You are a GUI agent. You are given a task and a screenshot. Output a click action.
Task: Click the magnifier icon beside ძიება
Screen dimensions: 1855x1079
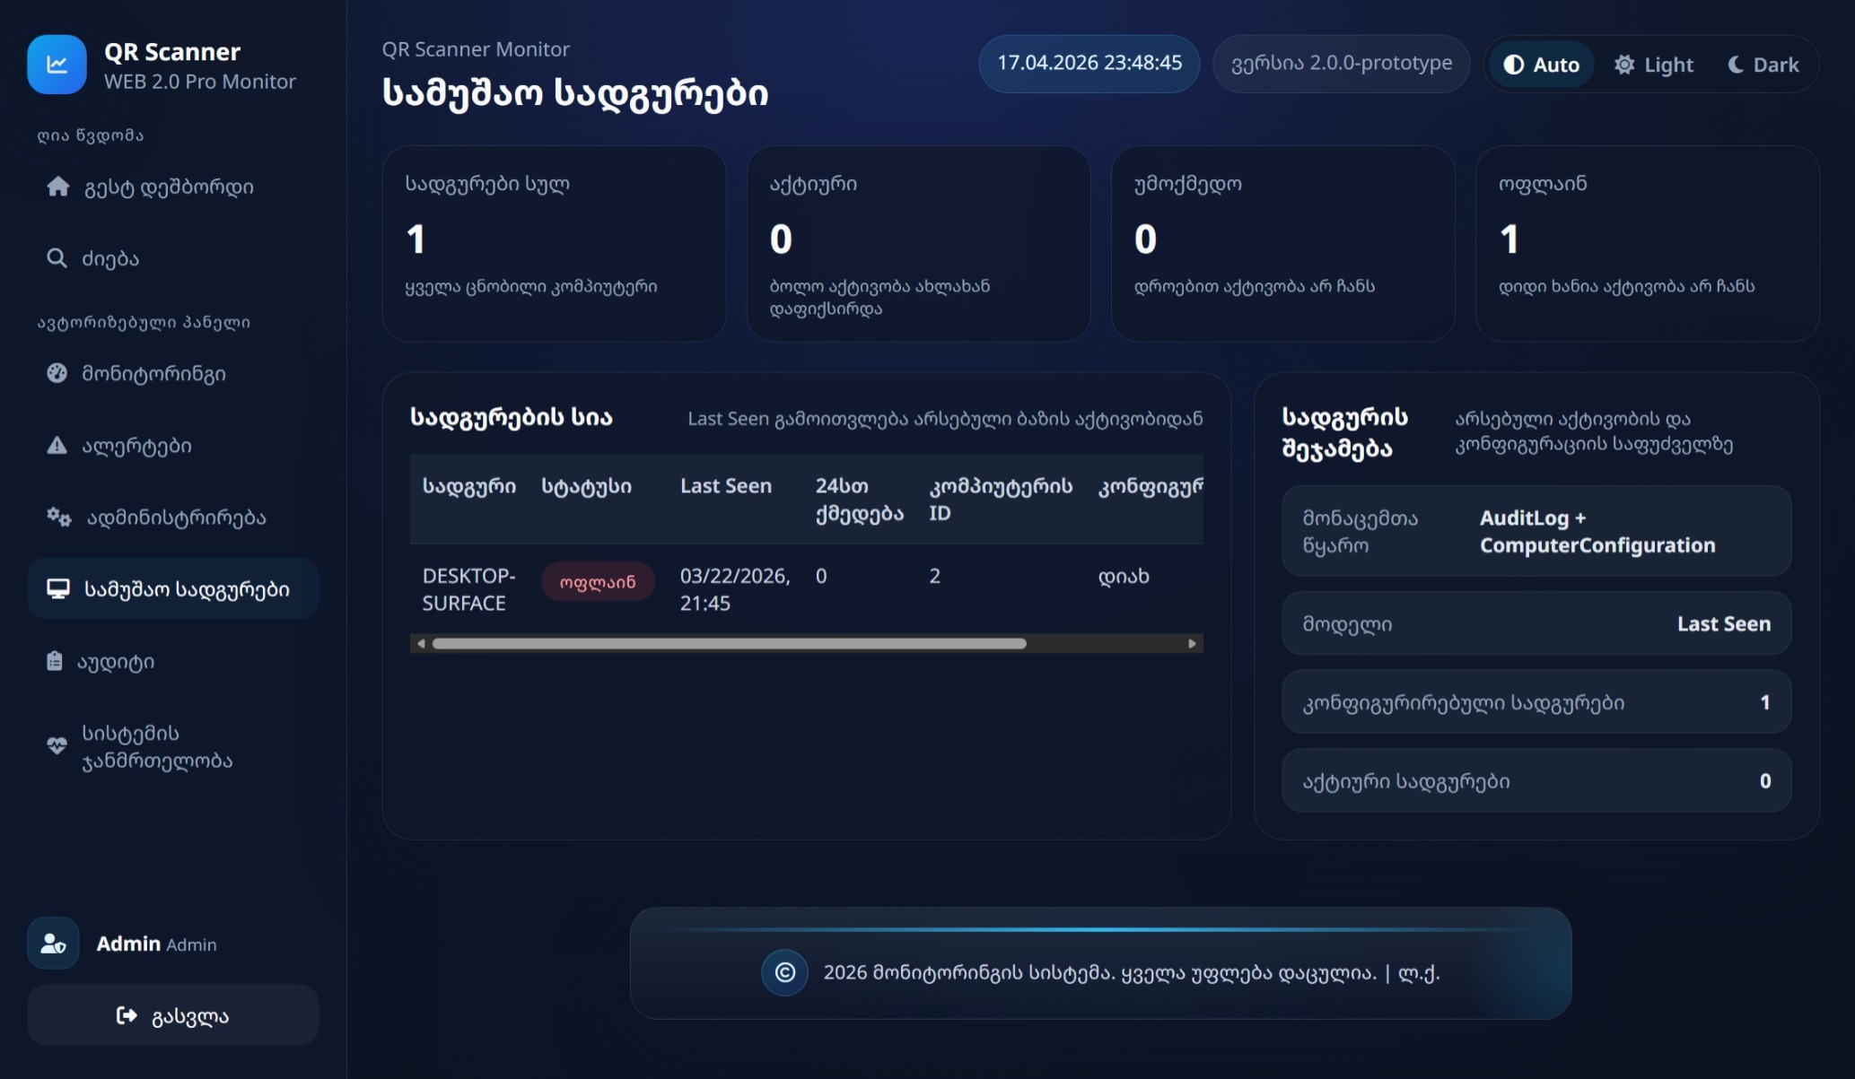click(57, 258)
